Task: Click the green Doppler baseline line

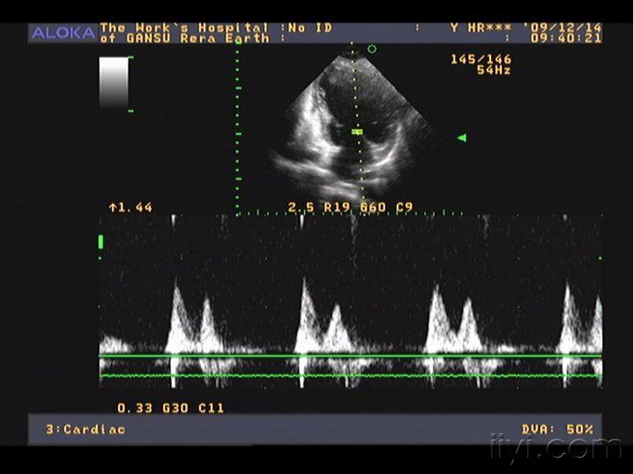Action: click(350, 356)
